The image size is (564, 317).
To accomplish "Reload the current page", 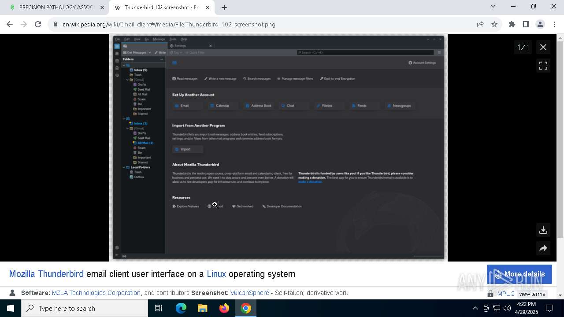I will tap(38, 24).
